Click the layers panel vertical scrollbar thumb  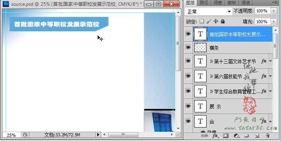(x=275, y=46)
